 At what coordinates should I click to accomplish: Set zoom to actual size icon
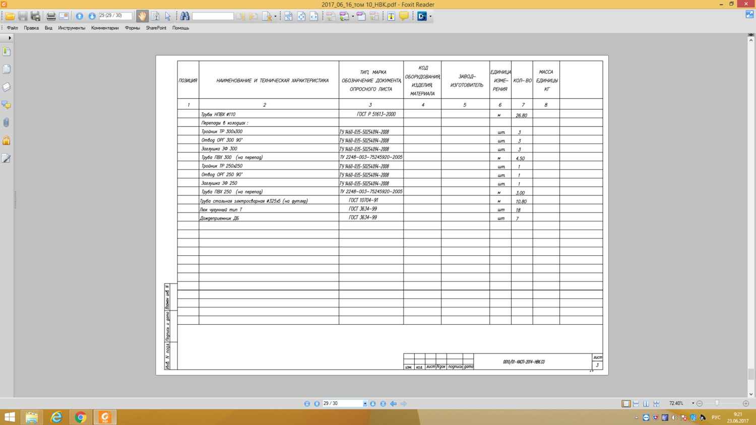288,16
